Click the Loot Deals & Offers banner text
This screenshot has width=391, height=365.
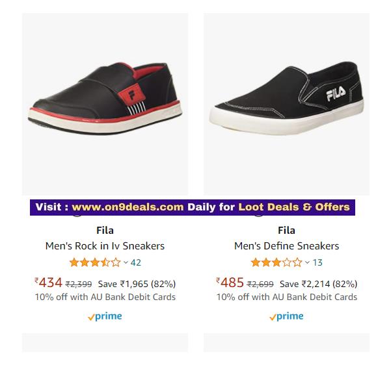click(294, 207)
